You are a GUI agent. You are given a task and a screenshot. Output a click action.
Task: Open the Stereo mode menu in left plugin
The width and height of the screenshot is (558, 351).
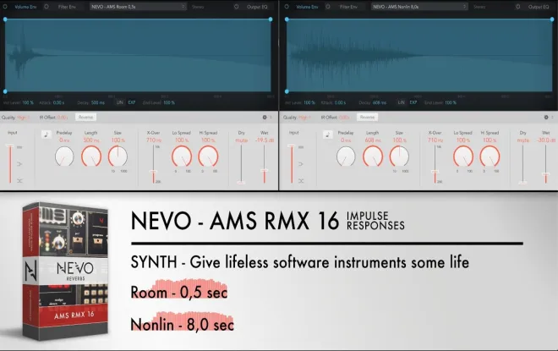[x=198, y=7]
